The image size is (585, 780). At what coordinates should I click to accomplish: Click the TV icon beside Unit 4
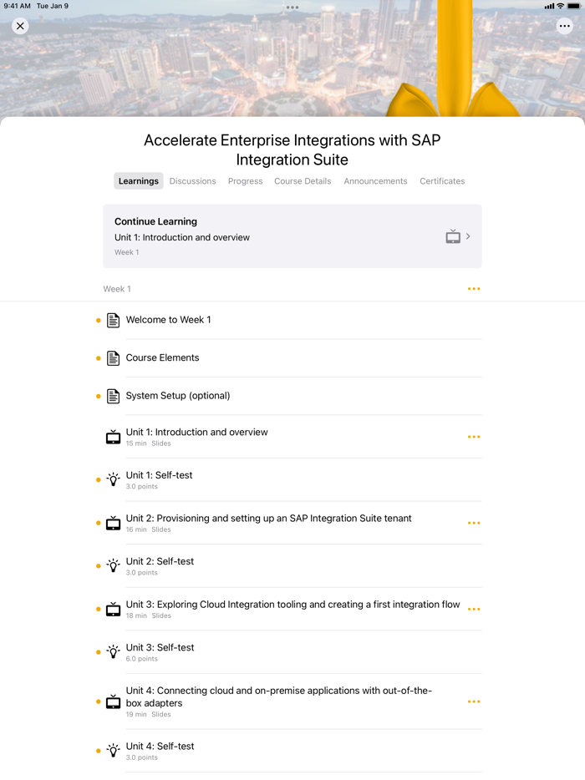pos(113,701)
